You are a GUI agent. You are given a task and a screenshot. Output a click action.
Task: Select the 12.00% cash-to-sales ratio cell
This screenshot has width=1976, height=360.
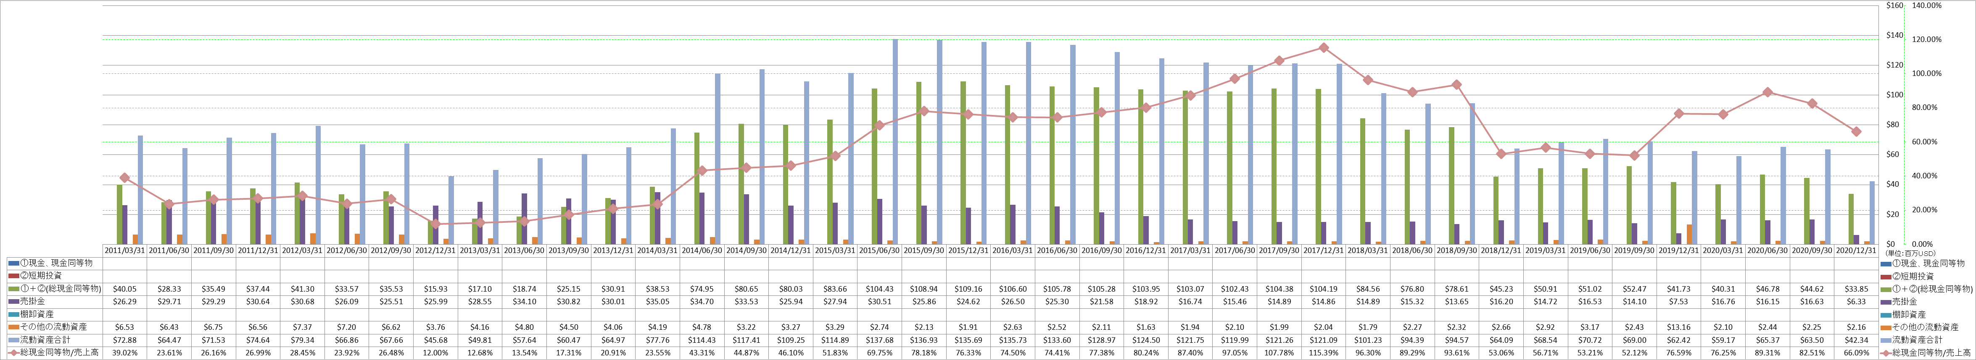[436, 352]
